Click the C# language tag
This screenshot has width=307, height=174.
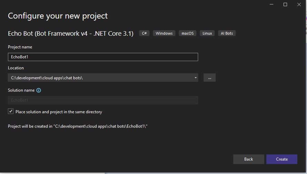coord(144,33)
